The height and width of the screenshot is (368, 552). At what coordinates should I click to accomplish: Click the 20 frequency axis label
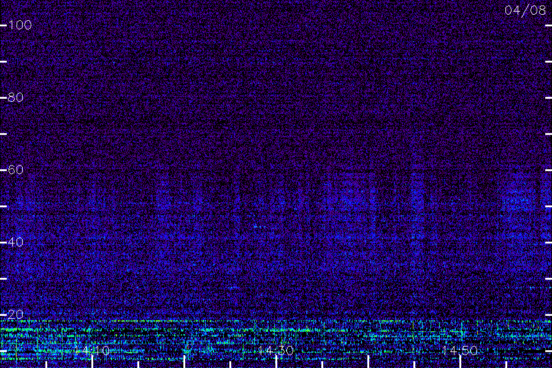16,315
